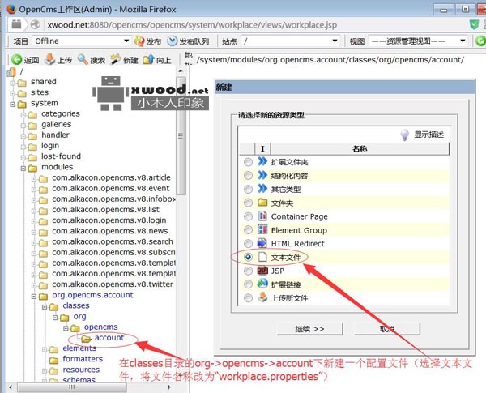486x393 pixels.
Task: Open 搜索 search with magnifier icon
Action: (x=83, y=59)
